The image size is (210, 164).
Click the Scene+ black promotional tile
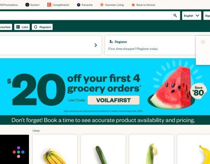(x=14, y=149)
